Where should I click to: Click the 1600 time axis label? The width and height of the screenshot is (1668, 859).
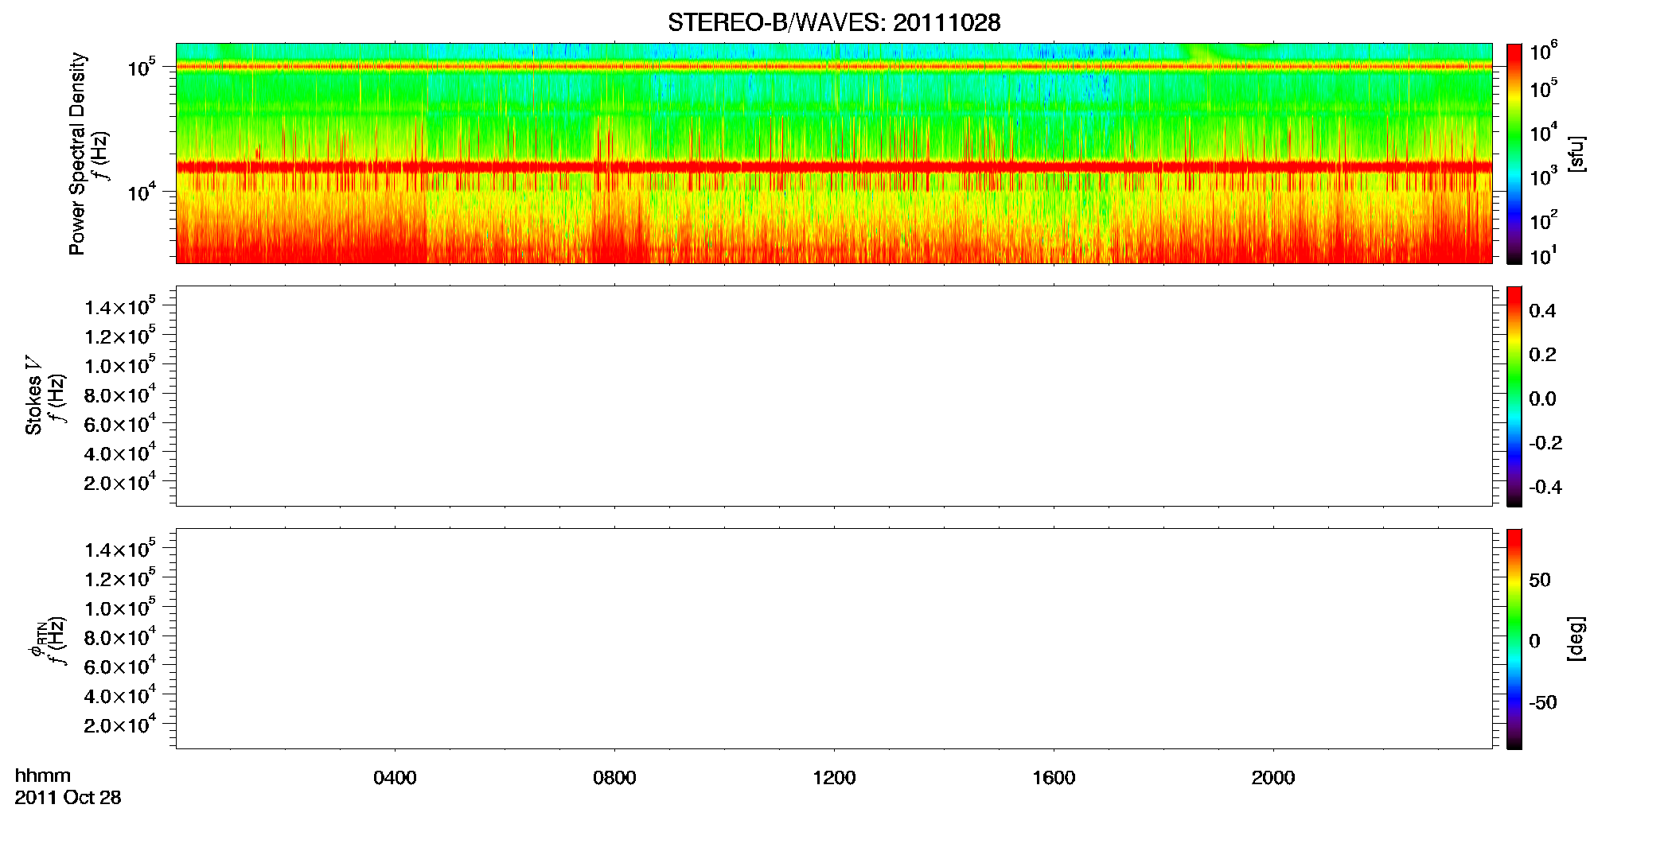(x=1054, y=778)
